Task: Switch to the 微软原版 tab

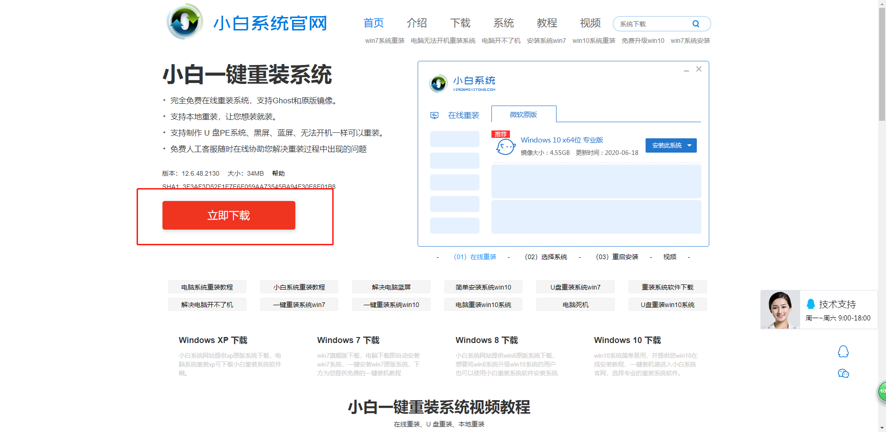Action: pos(524,115)
